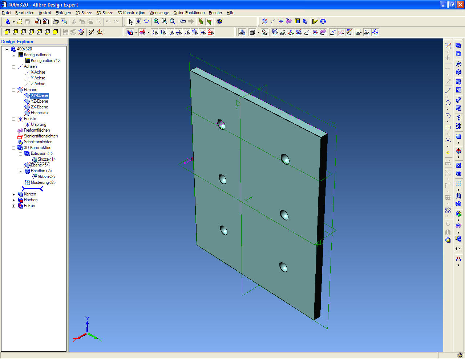The height and width of the screenshot is (359, 465).
Task: Select Rotation<7> feature
Action: 41,171
